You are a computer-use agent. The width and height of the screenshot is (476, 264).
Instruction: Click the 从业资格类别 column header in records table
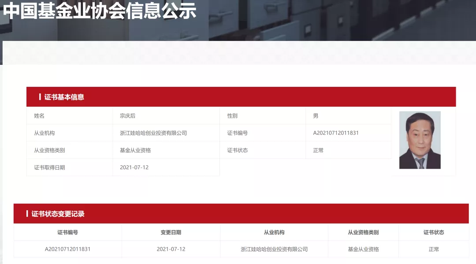363,232
